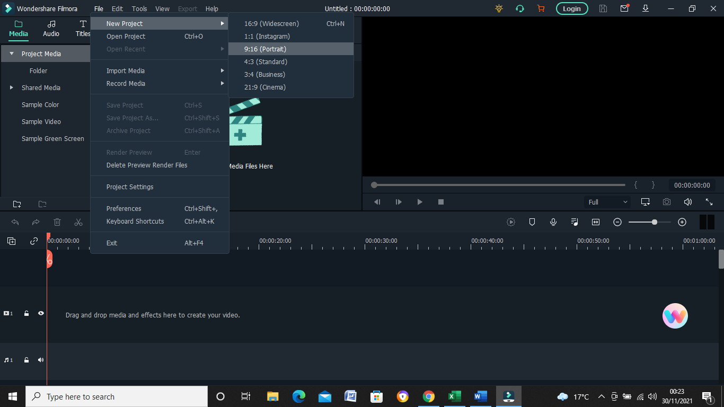Open the Audio tab
The width and height of the screenshot is (724, 407).
tap(51, 29)
